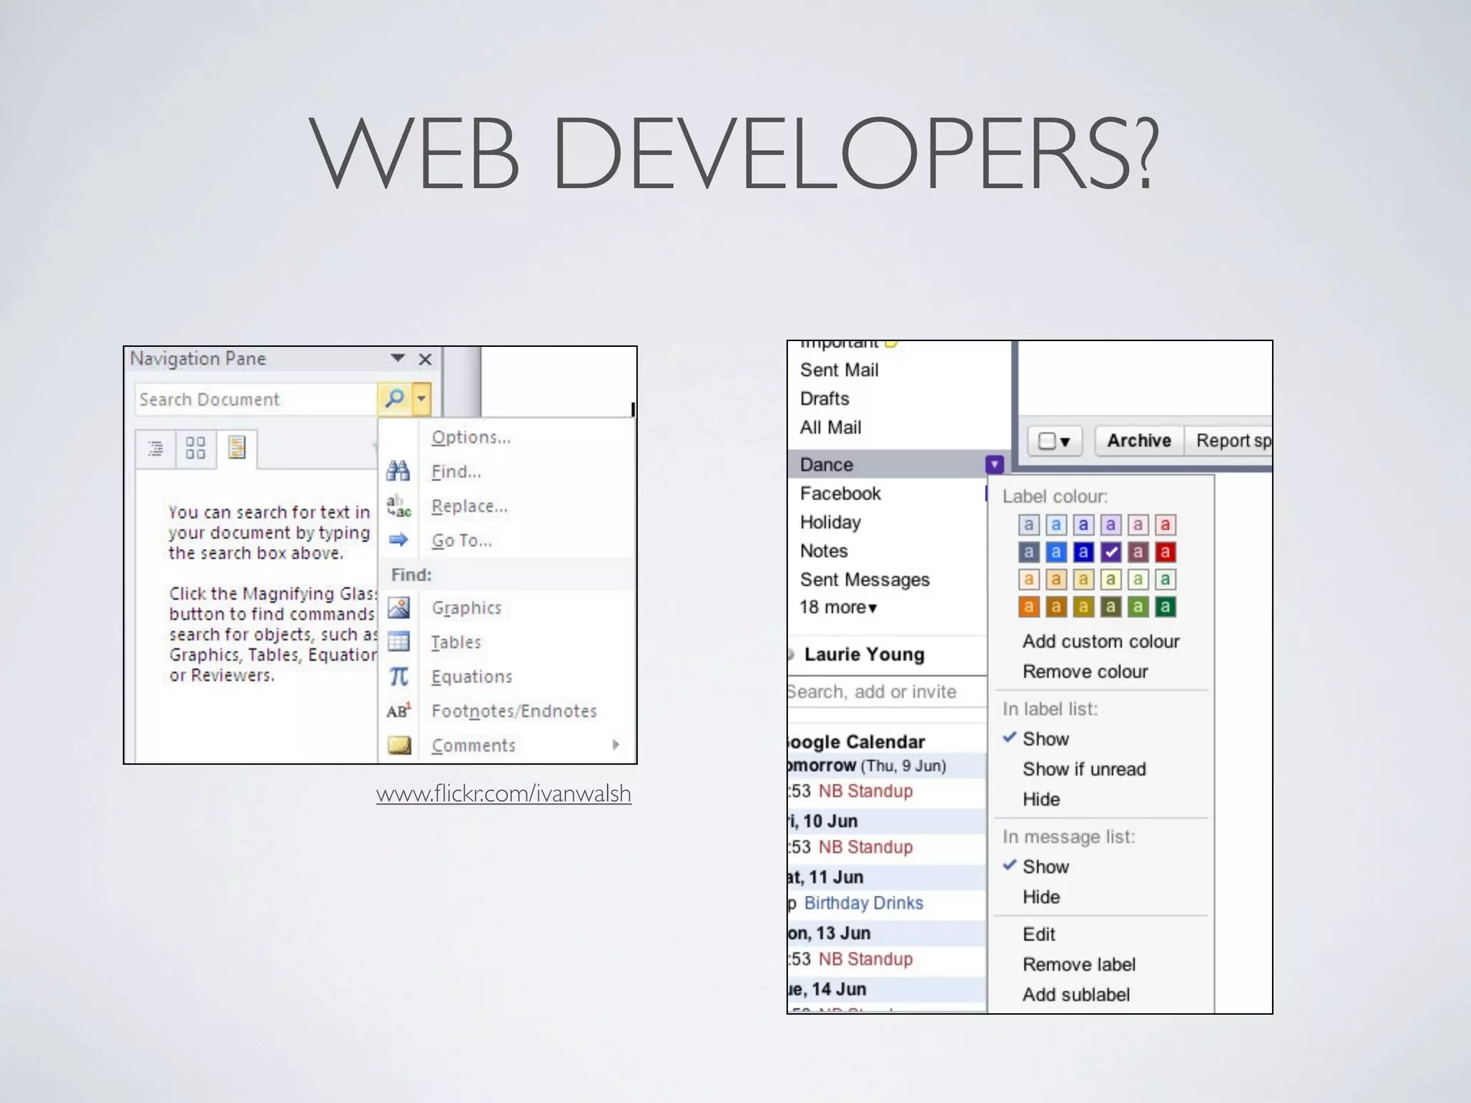Select Hide under In label list
The height and width of the screenshot is (1103, 1471).
coord(1041,799)
